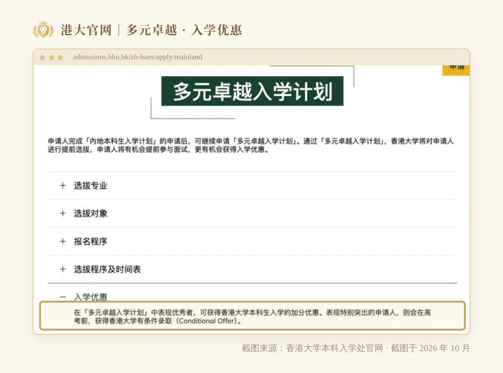Click the second browser window dot
503x373 pixels.
click(51, 57)
